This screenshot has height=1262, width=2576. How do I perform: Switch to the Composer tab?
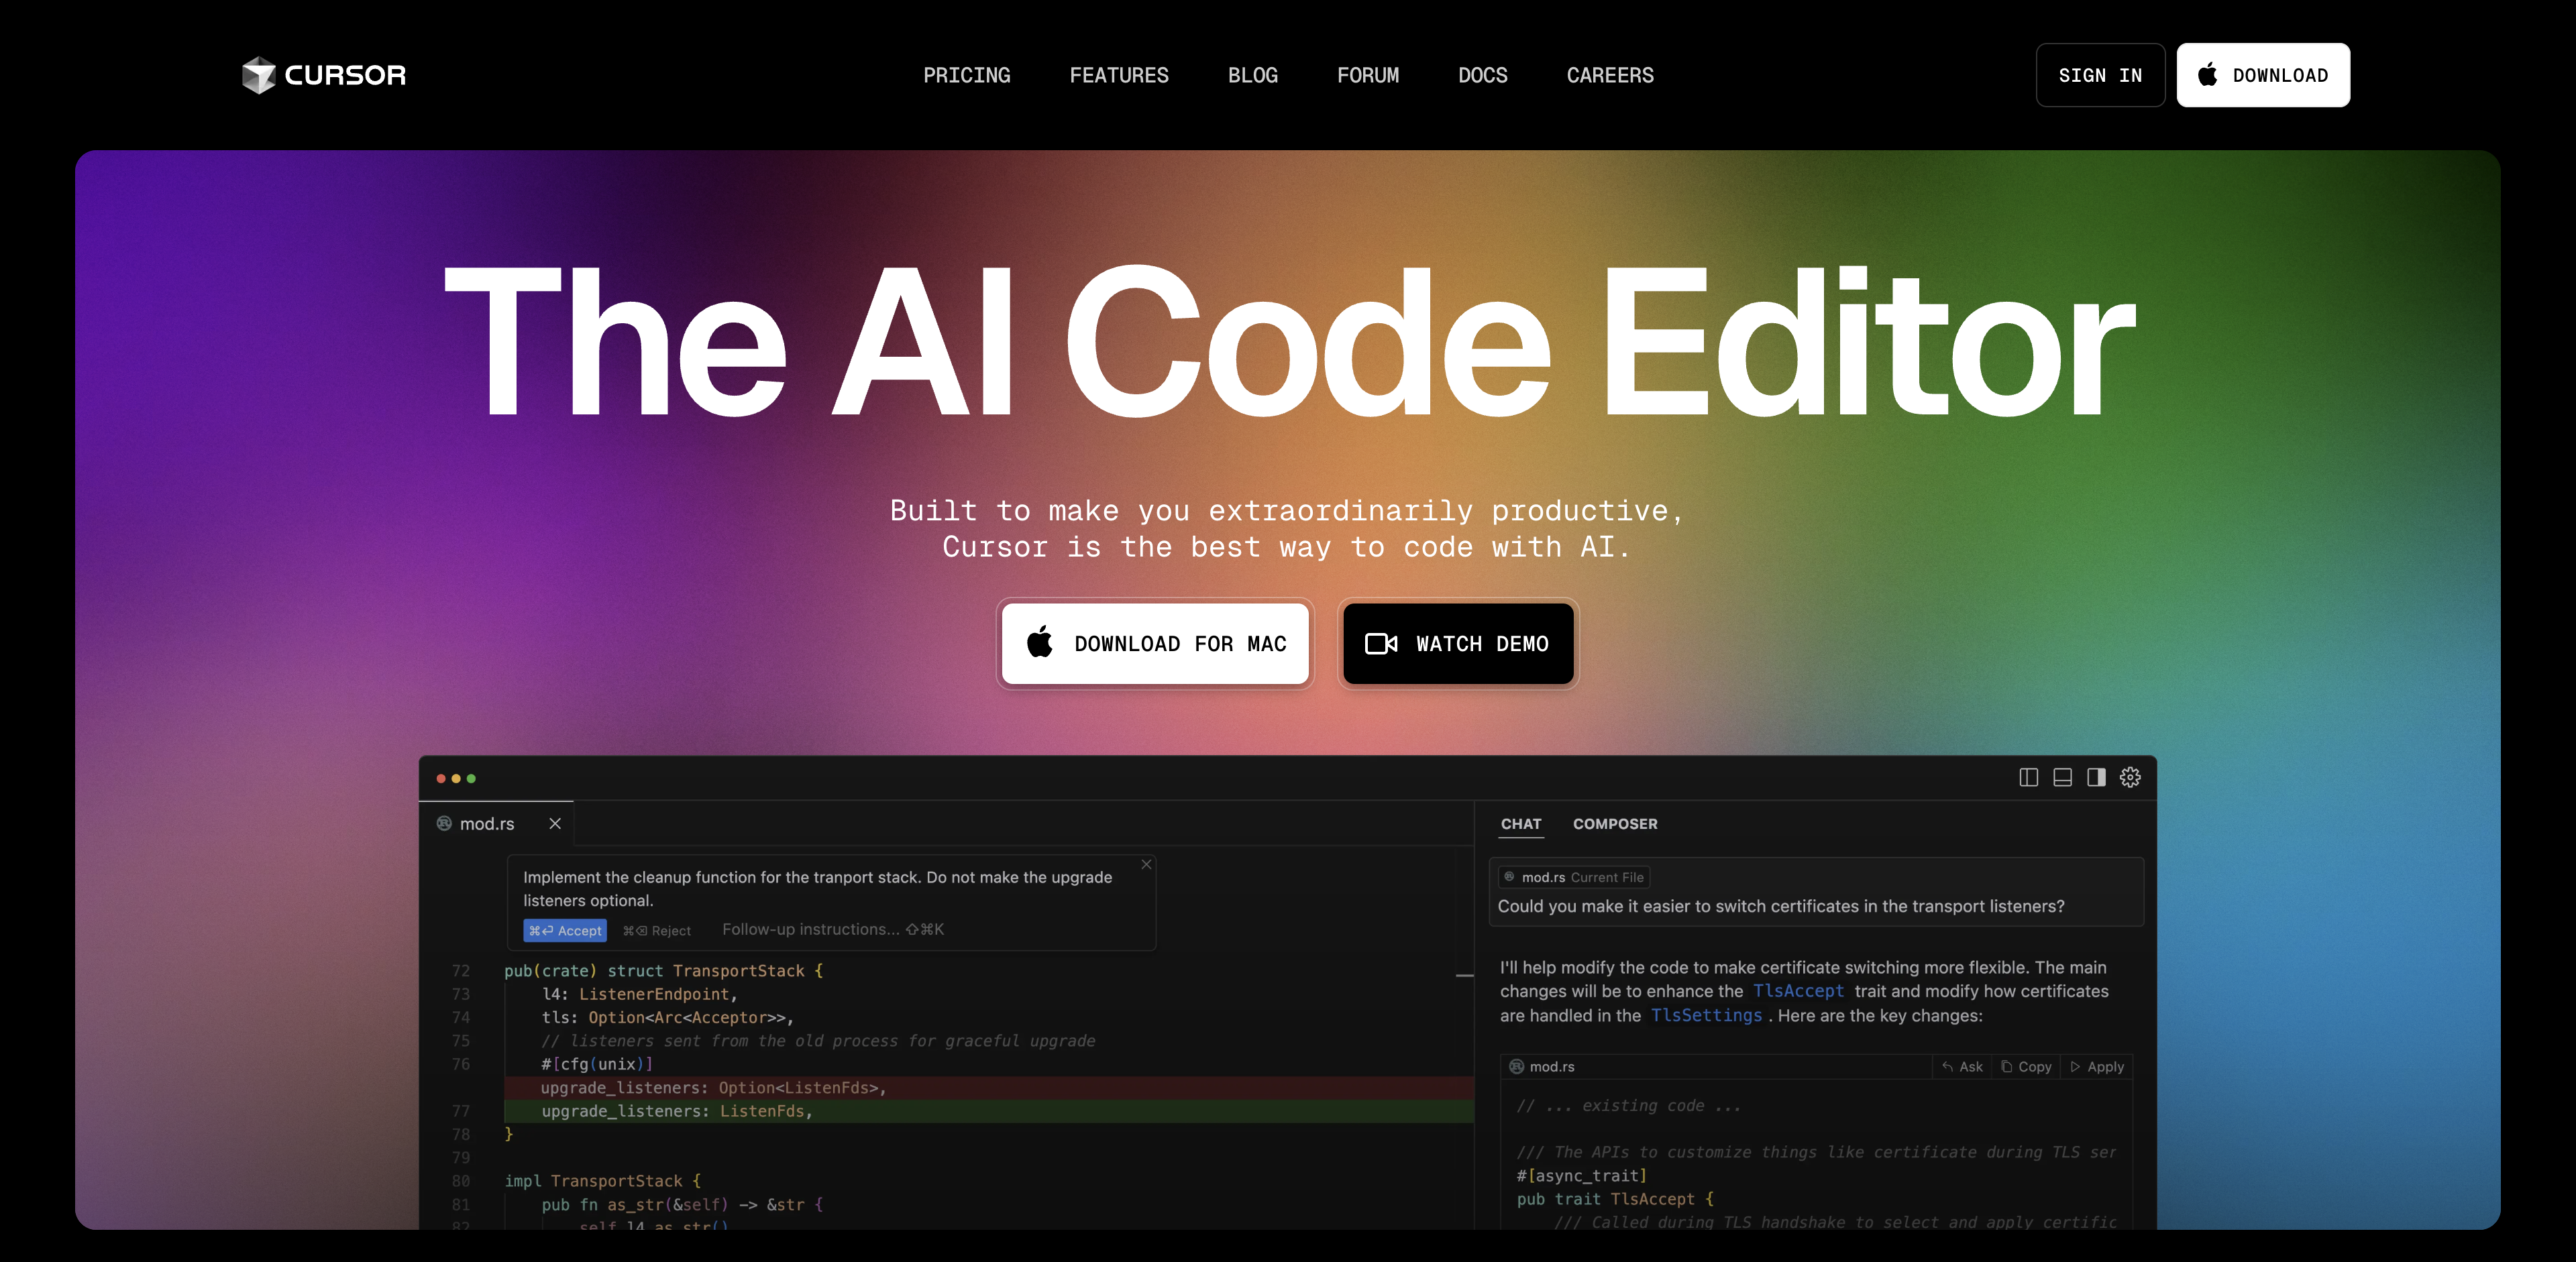[x=1615, y=823]
